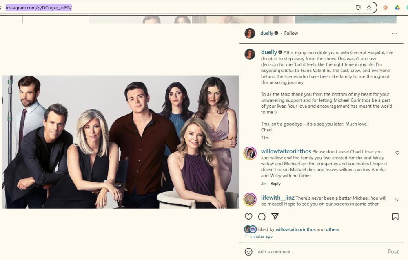The width and height of the screenshot is (408, 260).
Task: Open lifewith__linz's profile via username
Action: coord(277,198)
